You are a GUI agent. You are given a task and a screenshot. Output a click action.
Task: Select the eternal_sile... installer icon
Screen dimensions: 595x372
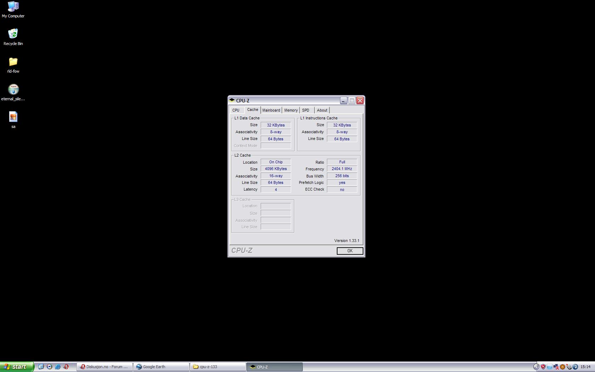(13, 92)
